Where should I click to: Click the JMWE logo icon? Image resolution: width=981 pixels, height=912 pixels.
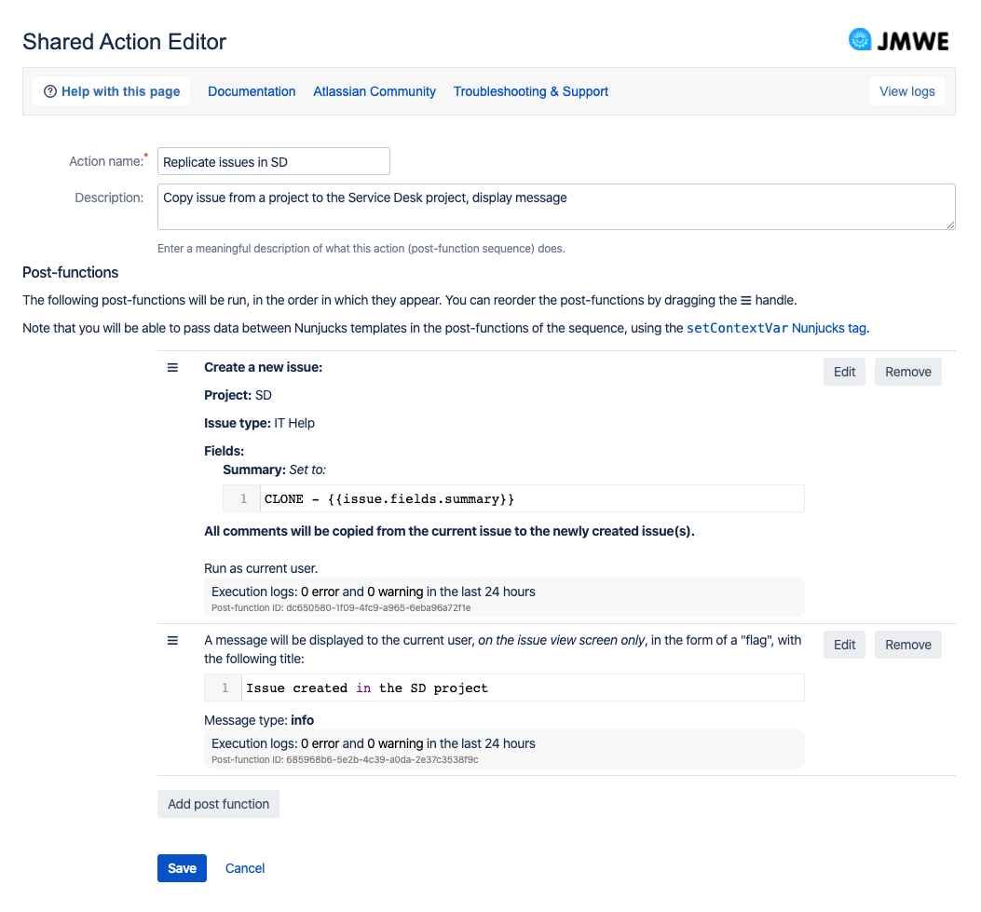pos(859,39)
